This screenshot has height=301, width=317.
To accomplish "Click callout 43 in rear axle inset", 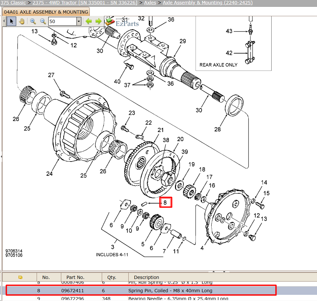I will (x=229, y=31).
